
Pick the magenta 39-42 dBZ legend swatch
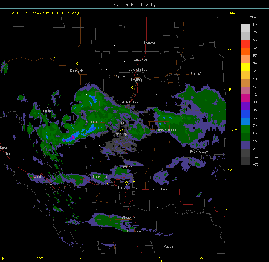click(245, 98)
